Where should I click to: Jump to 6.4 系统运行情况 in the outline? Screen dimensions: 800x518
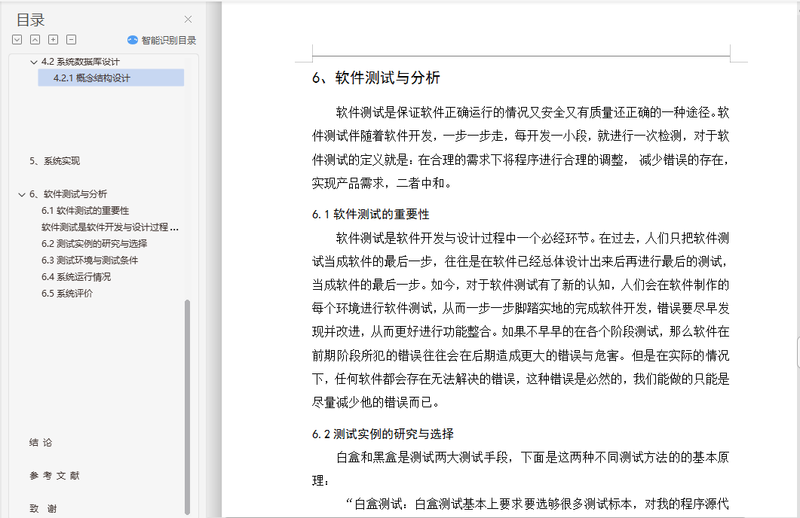(x=76, y=276)
